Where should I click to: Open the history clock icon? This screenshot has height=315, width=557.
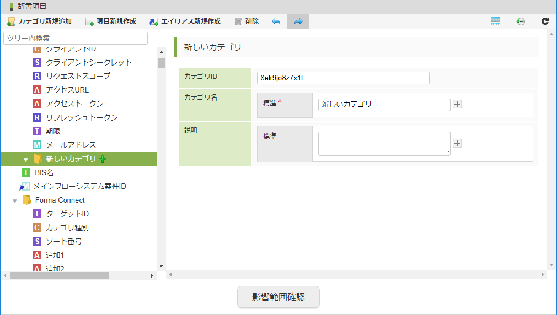[x=521, y=21]
